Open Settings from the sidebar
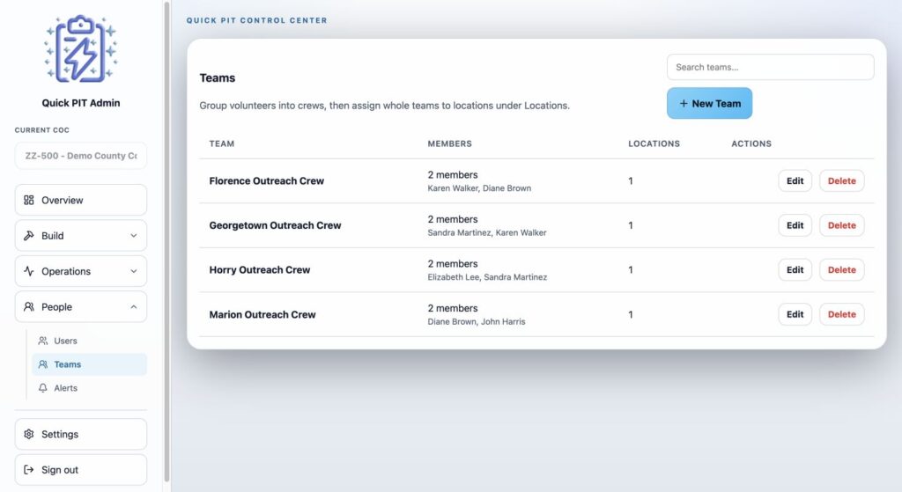 (x=81, y=434)
